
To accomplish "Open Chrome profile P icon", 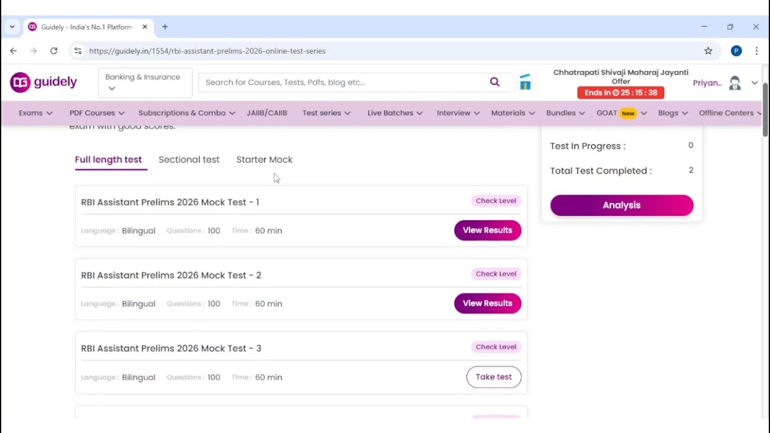I will (x=736, y=51).
